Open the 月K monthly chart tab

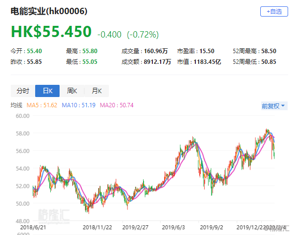click(x=97, y=91)
